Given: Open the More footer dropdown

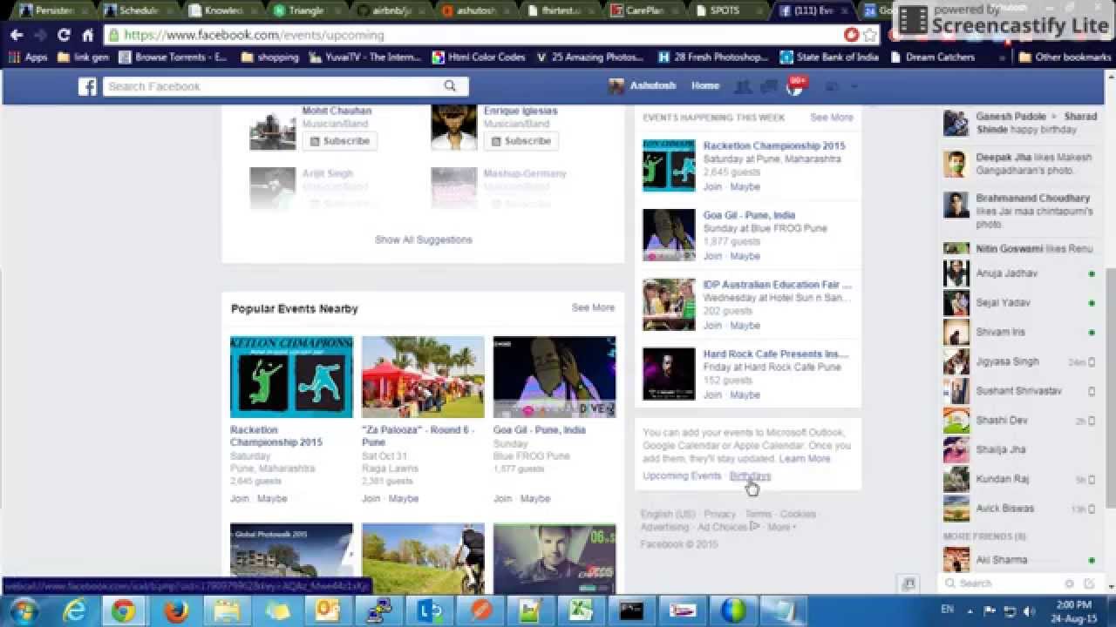Looking at the screenshot, I should (x=782, y=527).
